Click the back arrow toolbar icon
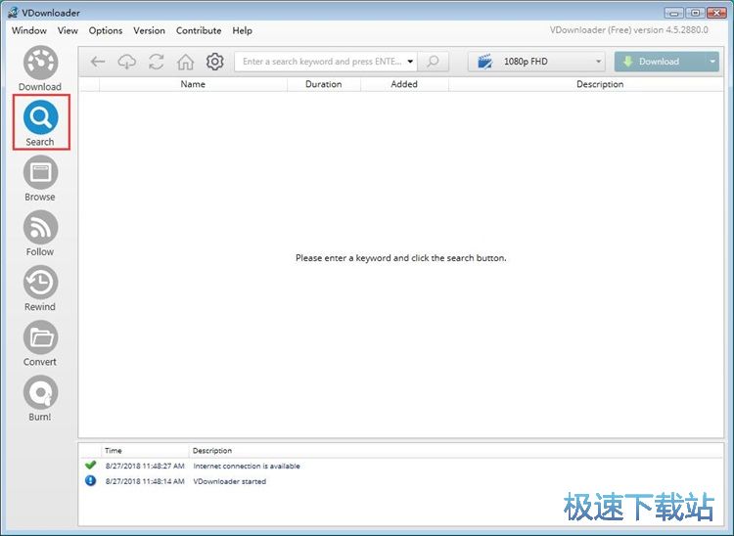Image resolution: width=734 pixels, height=536 pixels. (97, 62)
